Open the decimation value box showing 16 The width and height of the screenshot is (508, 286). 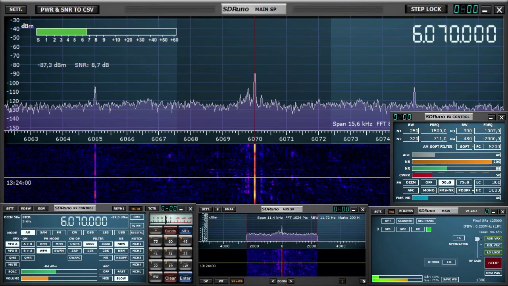tap(459, 238)
